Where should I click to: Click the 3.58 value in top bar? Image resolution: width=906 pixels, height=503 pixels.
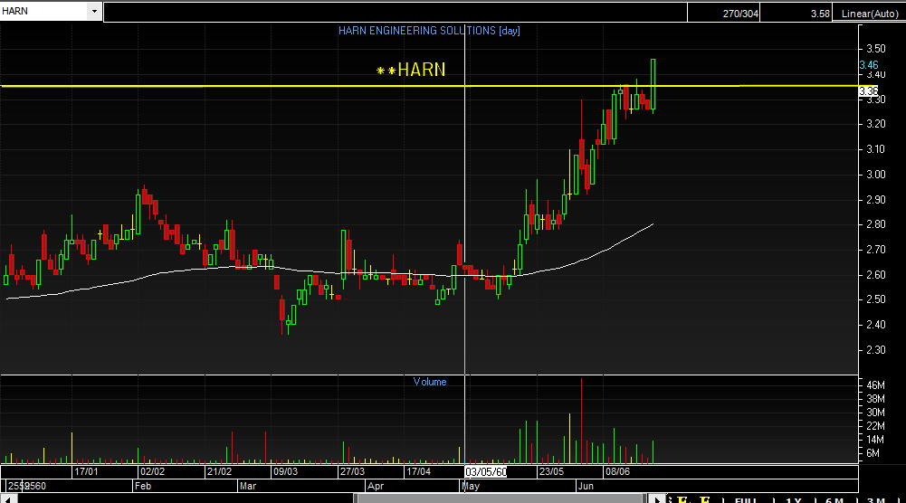point(820,14)
